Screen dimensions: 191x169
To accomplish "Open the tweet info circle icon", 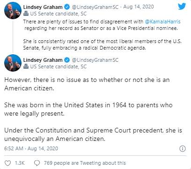I will [183, 148].
